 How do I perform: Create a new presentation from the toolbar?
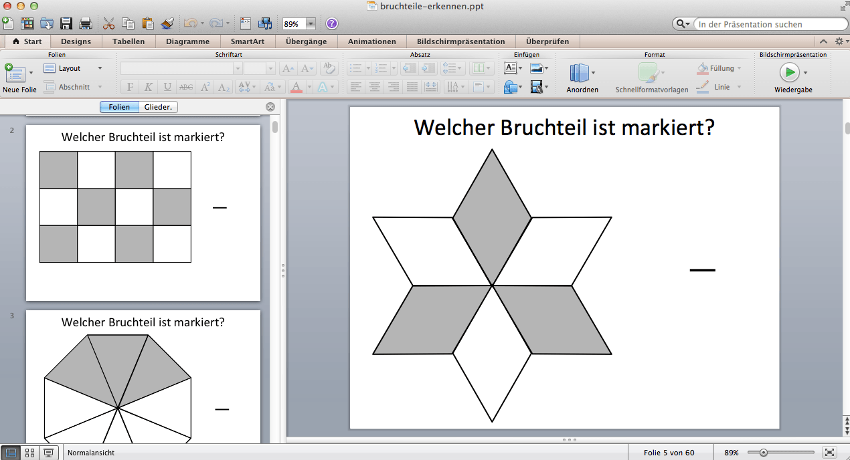8,23
